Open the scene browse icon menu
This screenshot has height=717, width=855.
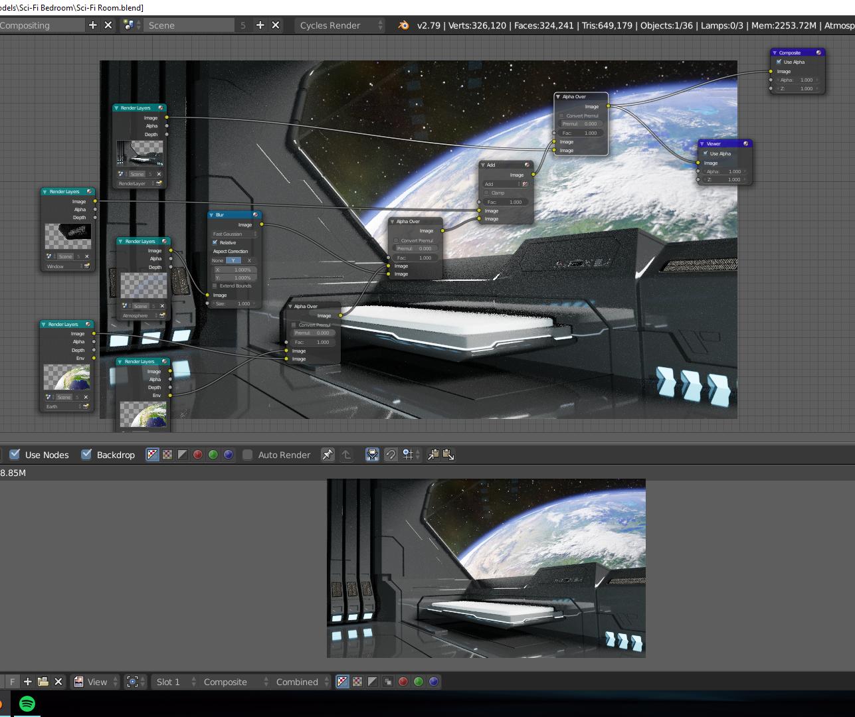click(130, 25)
